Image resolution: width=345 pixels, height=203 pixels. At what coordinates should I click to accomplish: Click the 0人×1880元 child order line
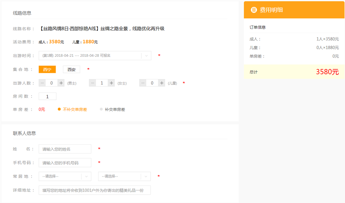pyautogui.click(x=294, y=48)
